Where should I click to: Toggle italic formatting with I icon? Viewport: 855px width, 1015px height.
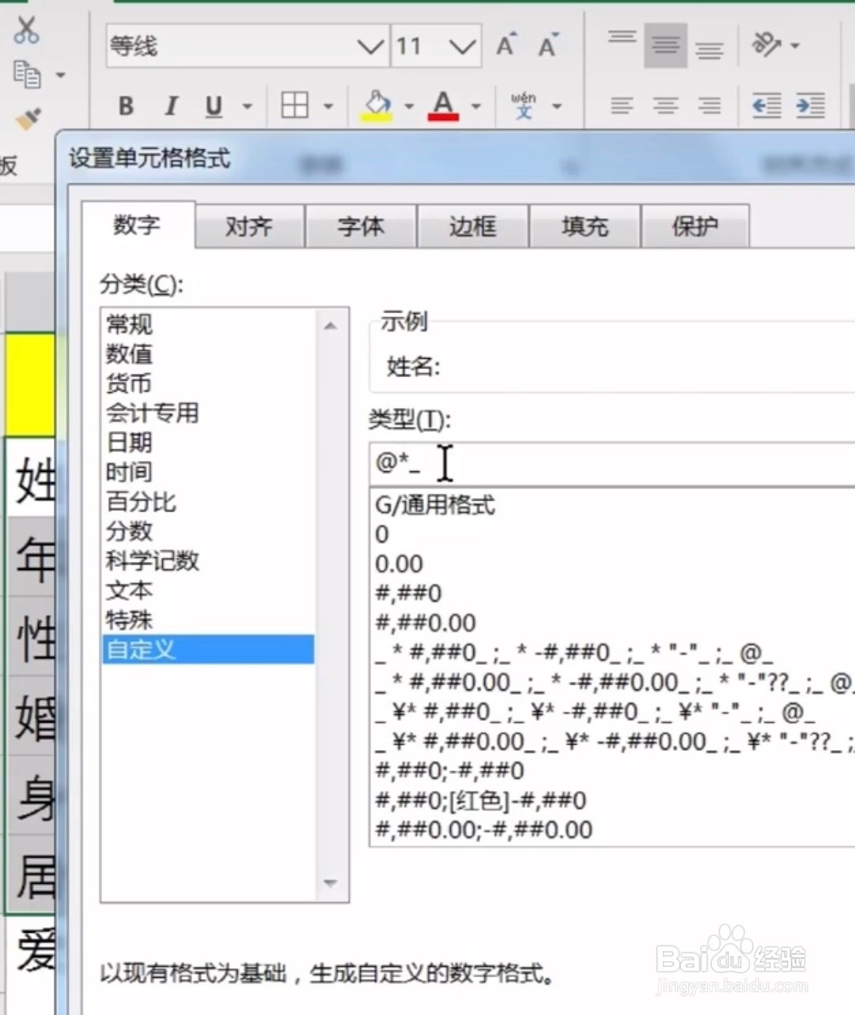pyautogui.click(x=170, y=106)
